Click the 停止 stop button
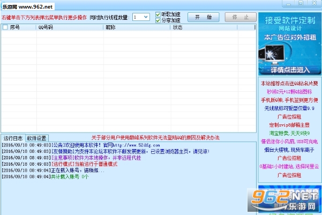 (241, 17)
